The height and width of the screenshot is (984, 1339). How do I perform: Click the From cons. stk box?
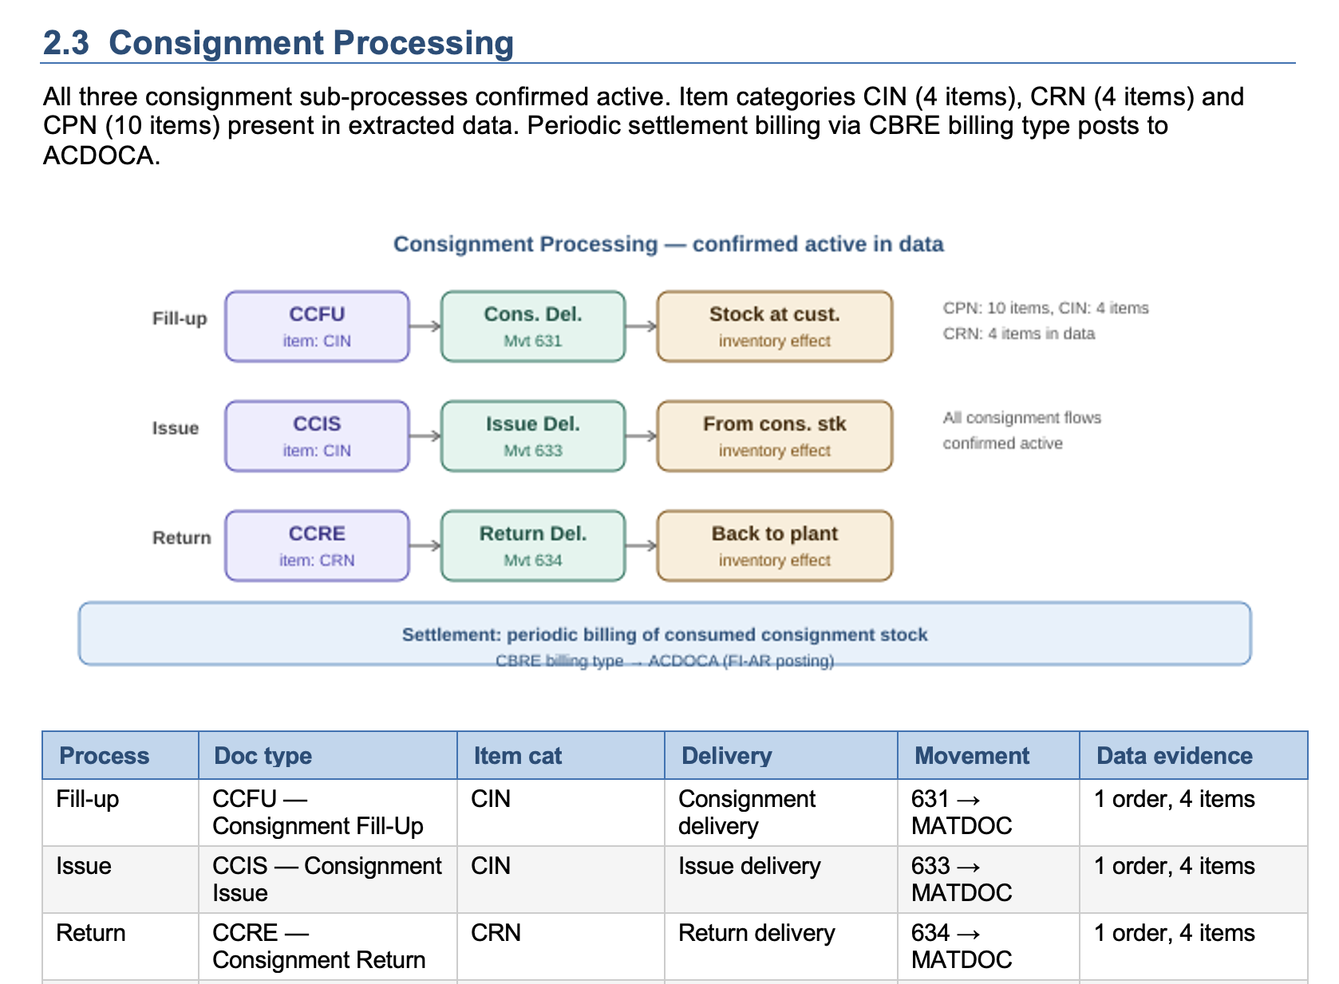tap(773, 435)
